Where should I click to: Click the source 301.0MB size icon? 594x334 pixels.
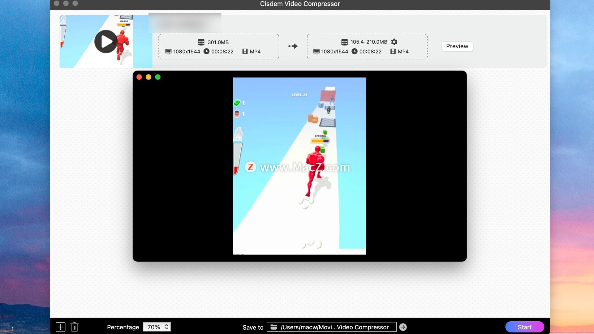[x=201, y=42]
